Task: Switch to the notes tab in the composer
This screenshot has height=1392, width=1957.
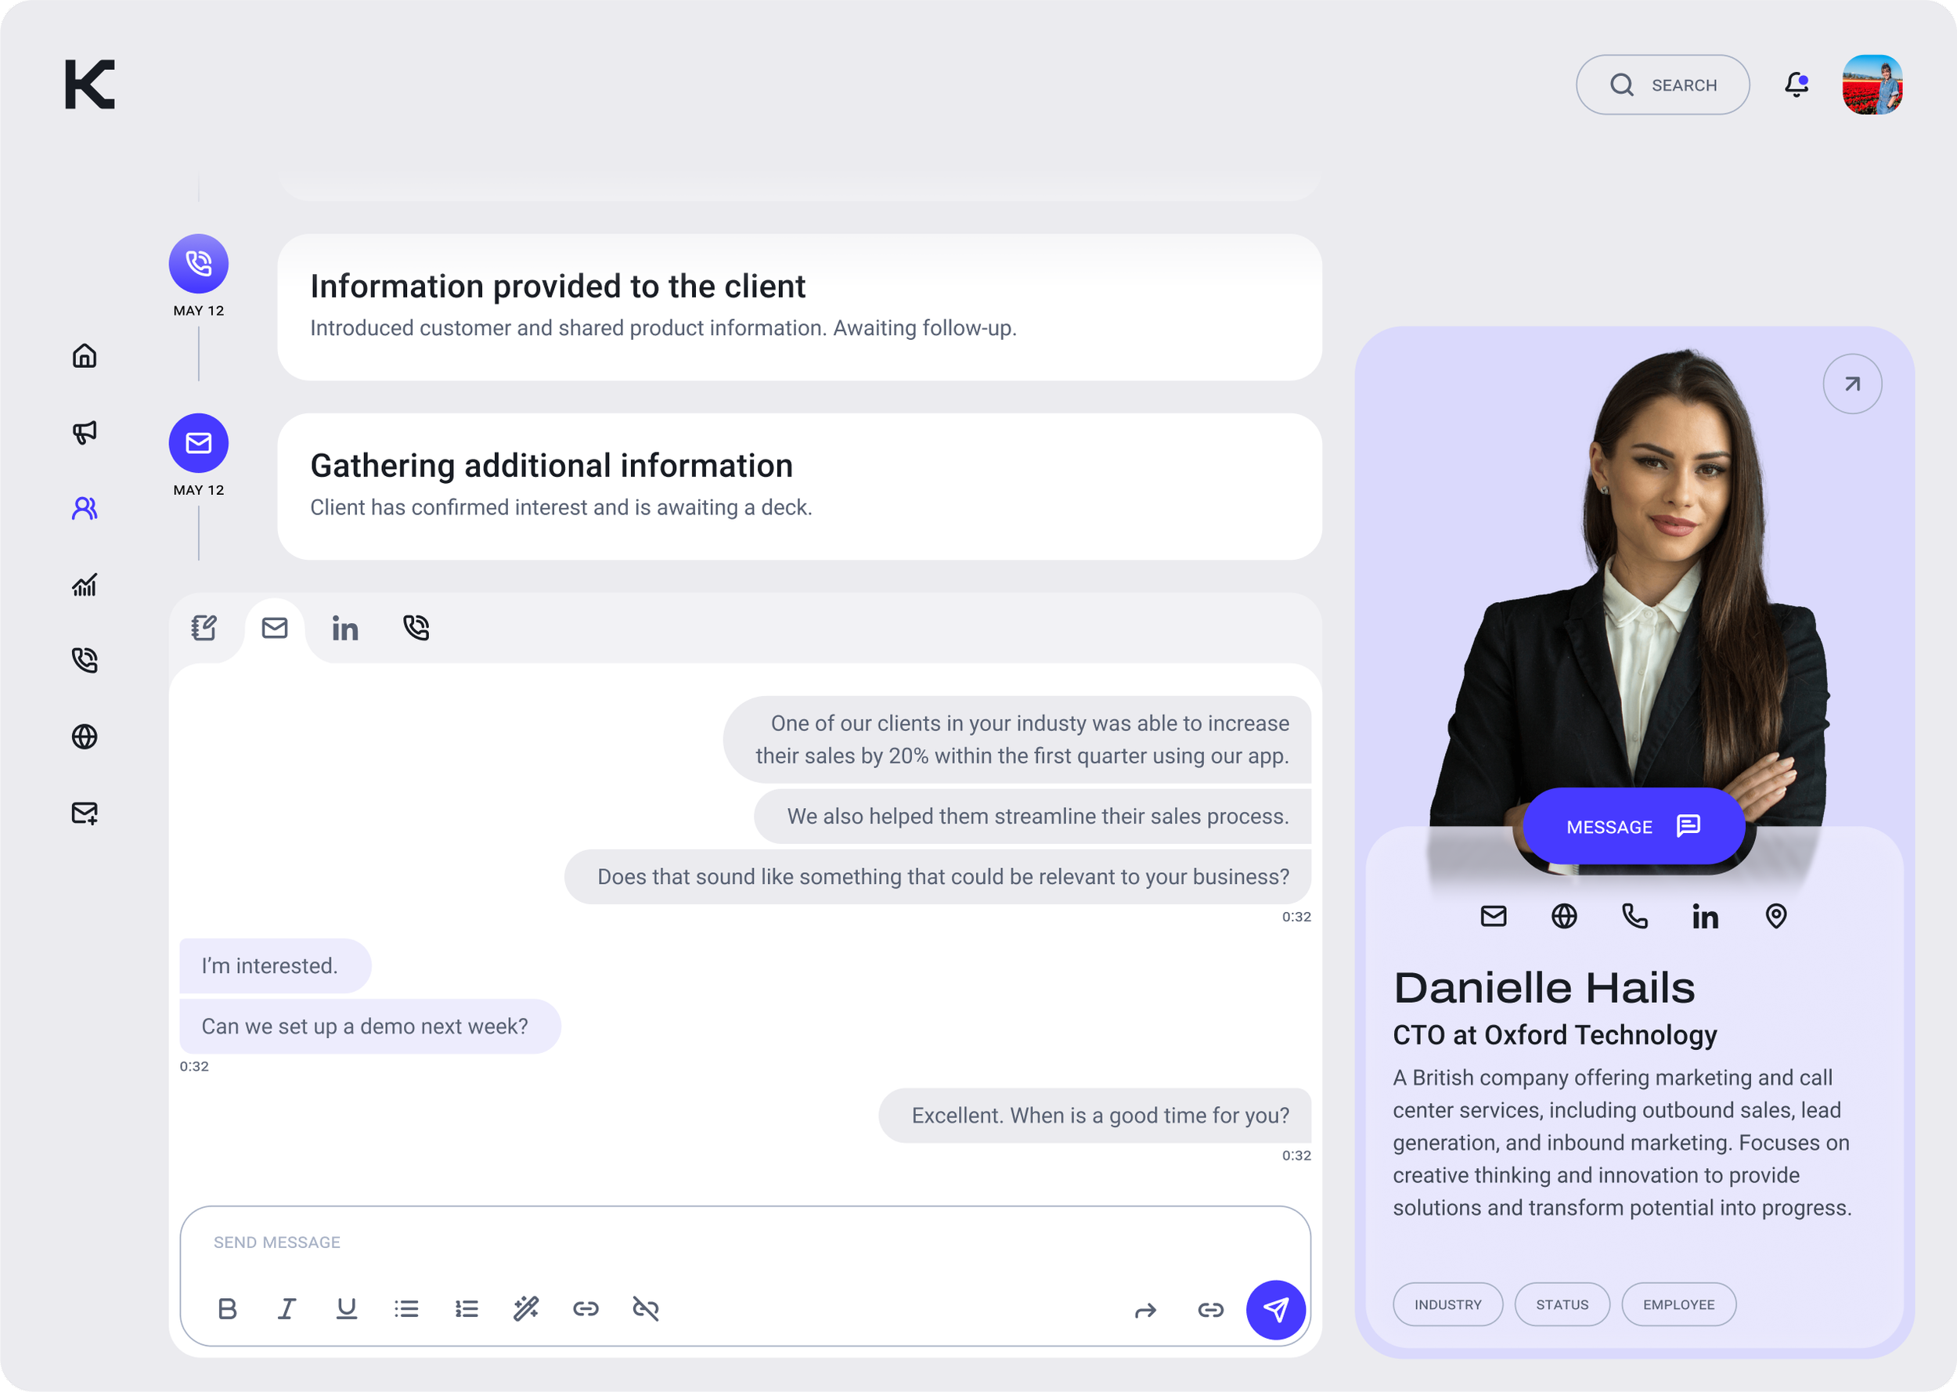Action: click(x=204, y=629)
